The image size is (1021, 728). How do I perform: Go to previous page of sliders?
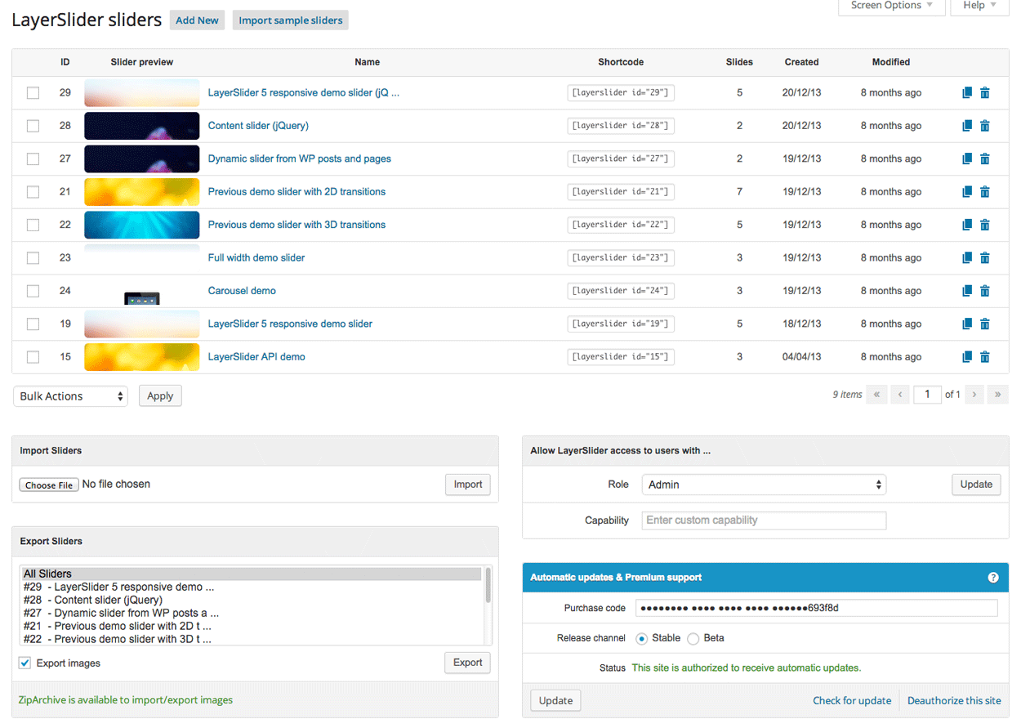900,395
